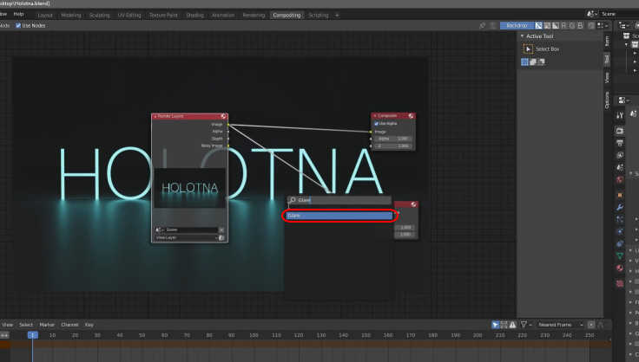Toggle Only Show Selected in timeline
639x362 pixels.
tap(495, 325)
